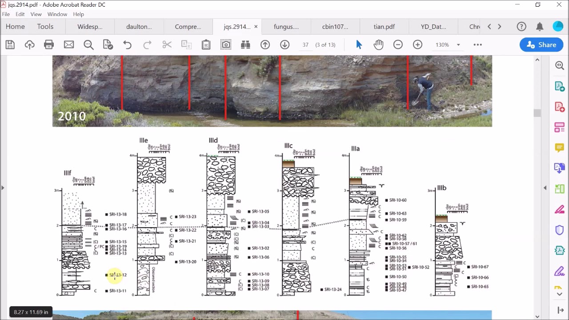Click the Save file icon
This screenshot has height=320, width=569.
[10, 44]
